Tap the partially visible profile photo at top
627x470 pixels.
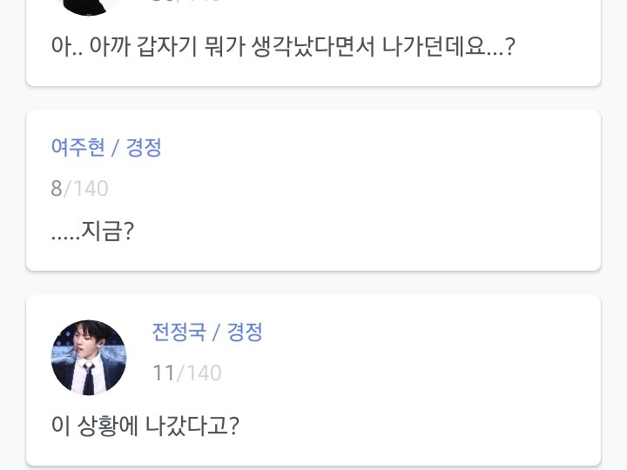[x=89, y=5]
